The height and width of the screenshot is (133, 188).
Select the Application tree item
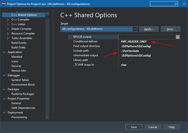click(x=15, y=52)
